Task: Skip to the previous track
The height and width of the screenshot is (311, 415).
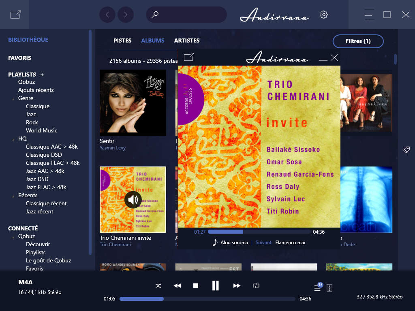Action: pyautogui.click(x=178, y=285)
